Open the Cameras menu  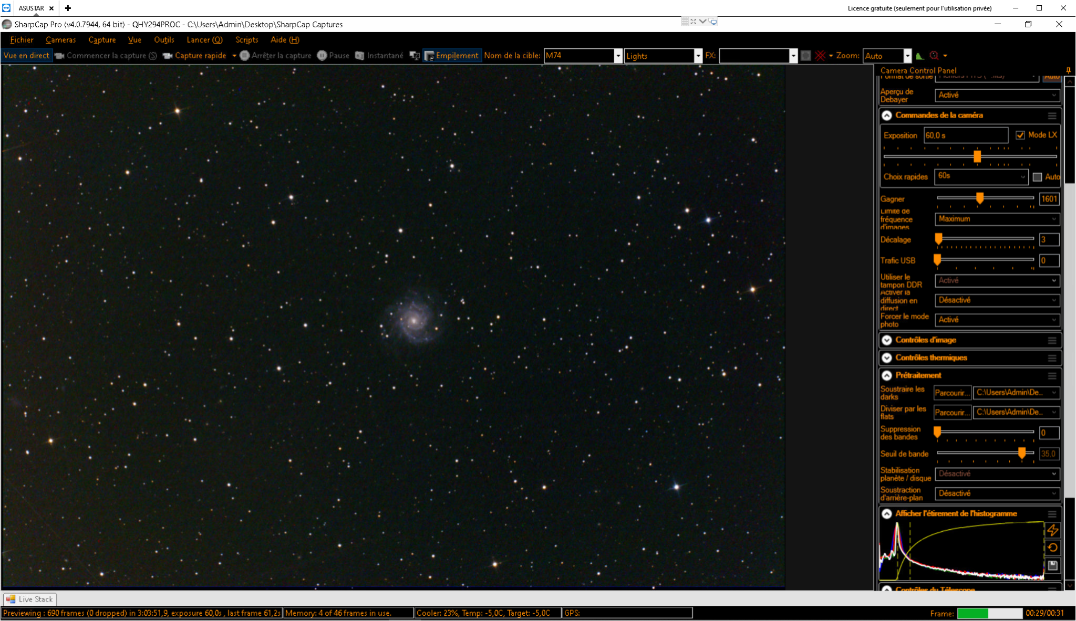point(60,40)
